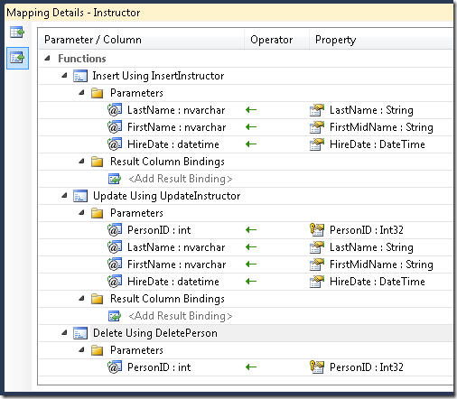Select Map Entity to Functions view icon
The width and height of the screenshot is (457, 399).
17,58
